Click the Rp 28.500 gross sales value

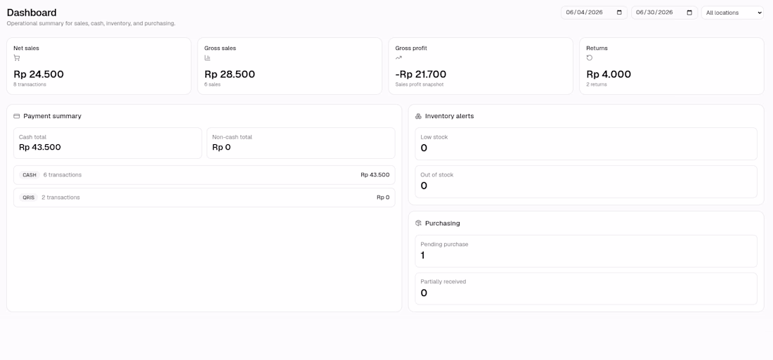(230, 75)
